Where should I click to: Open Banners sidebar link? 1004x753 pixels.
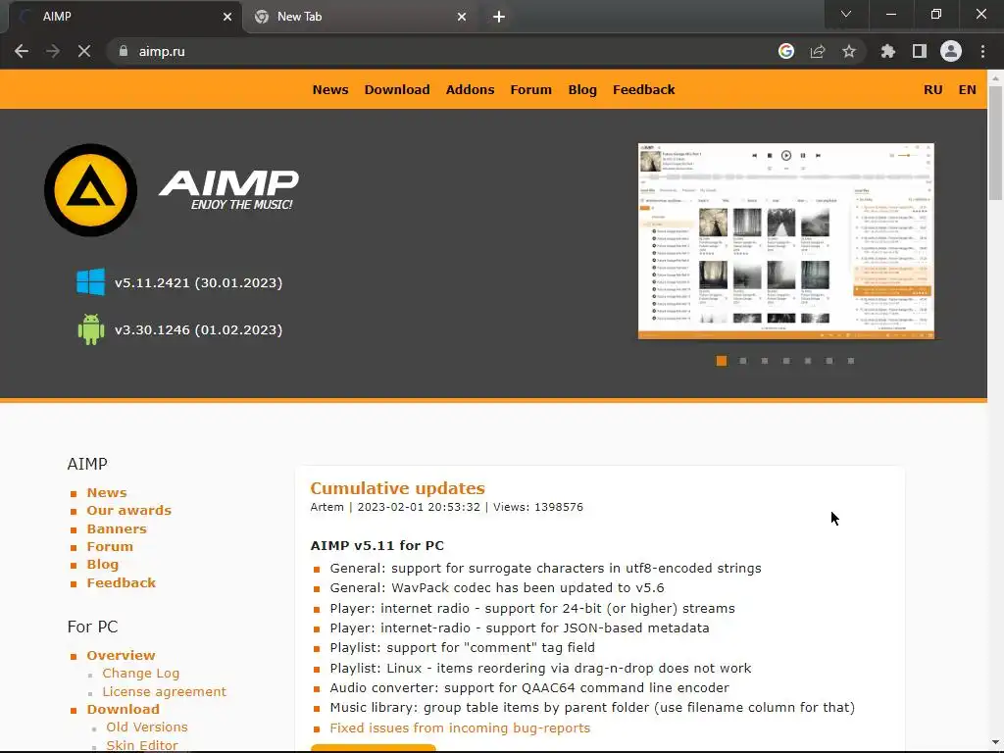tap(117, 528)
